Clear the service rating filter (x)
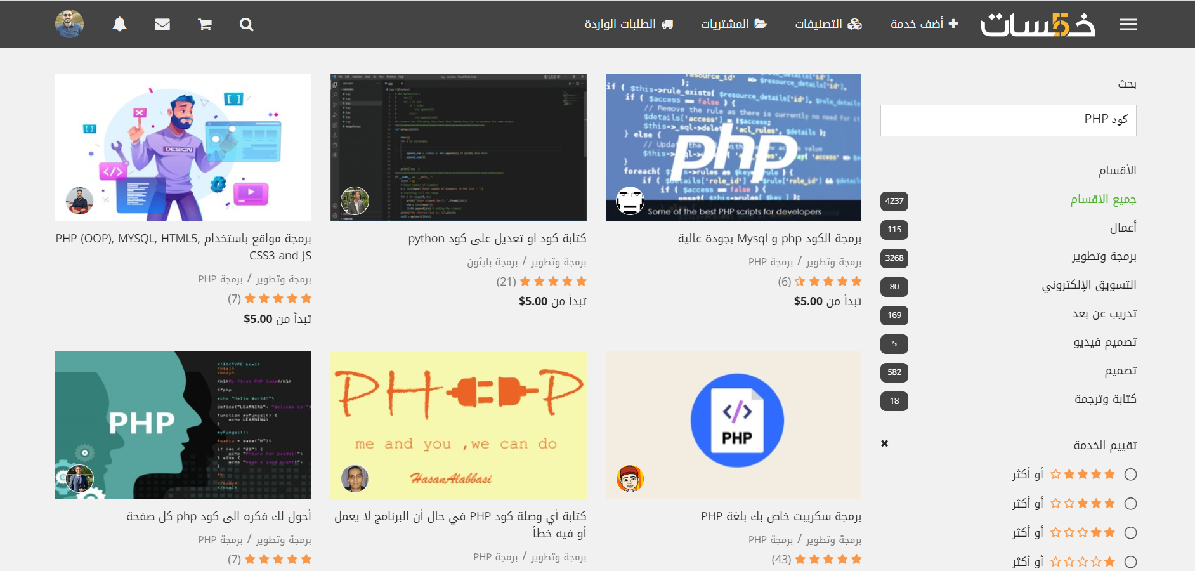 tap(884, 443)
